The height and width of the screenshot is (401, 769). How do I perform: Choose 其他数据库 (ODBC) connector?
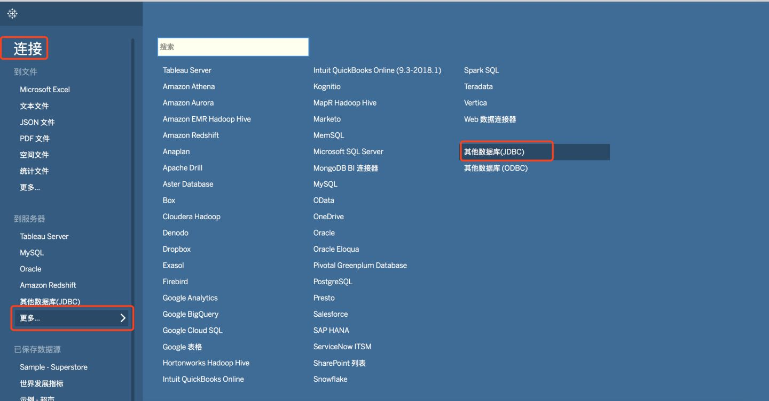pyautogui.click(x=496, y=168)
